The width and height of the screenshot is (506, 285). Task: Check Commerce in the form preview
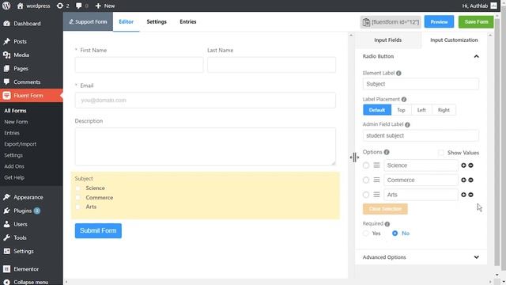point(77,197)
